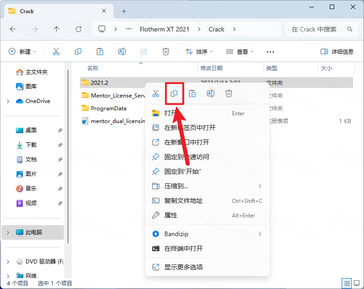Click the chevron after Crack in the address bar

(x=234, y=29)
